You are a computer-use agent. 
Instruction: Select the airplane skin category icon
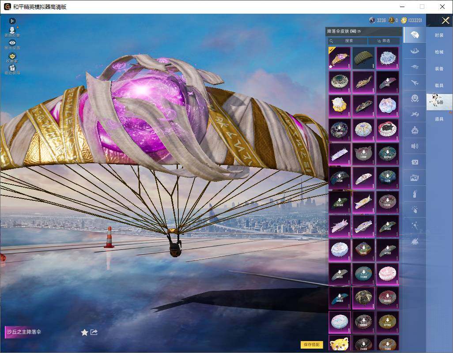[x=415, y=83]
